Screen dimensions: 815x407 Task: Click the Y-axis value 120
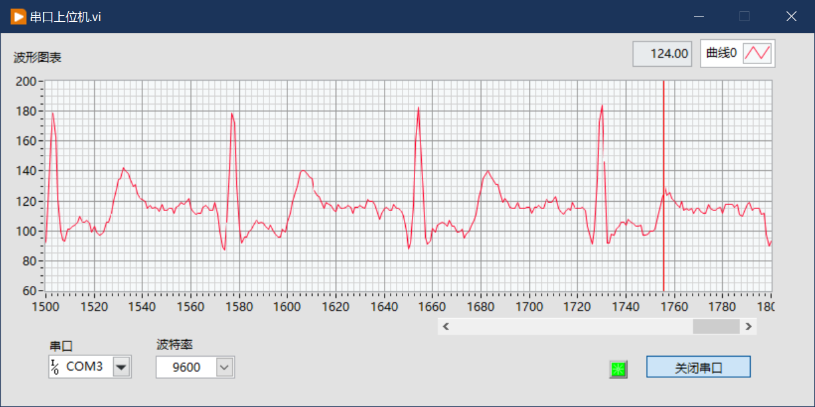(x=26, y=201)
